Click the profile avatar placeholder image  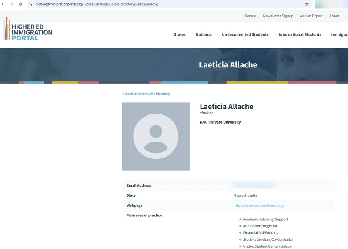pos(156,136)
